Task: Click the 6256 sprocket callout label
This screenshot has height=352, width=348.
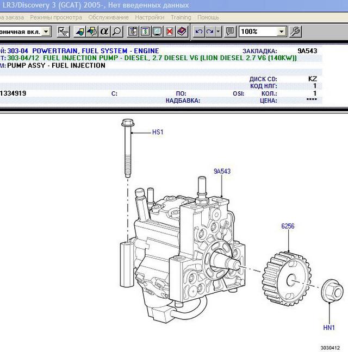Action: [288, 226]
